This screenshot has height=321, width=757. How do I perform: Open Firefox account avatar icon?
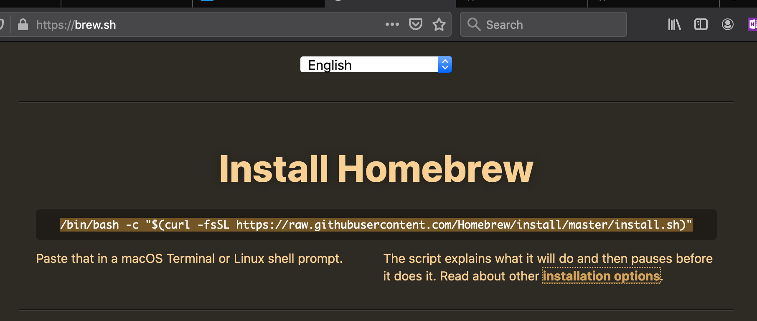coord(728,25)
